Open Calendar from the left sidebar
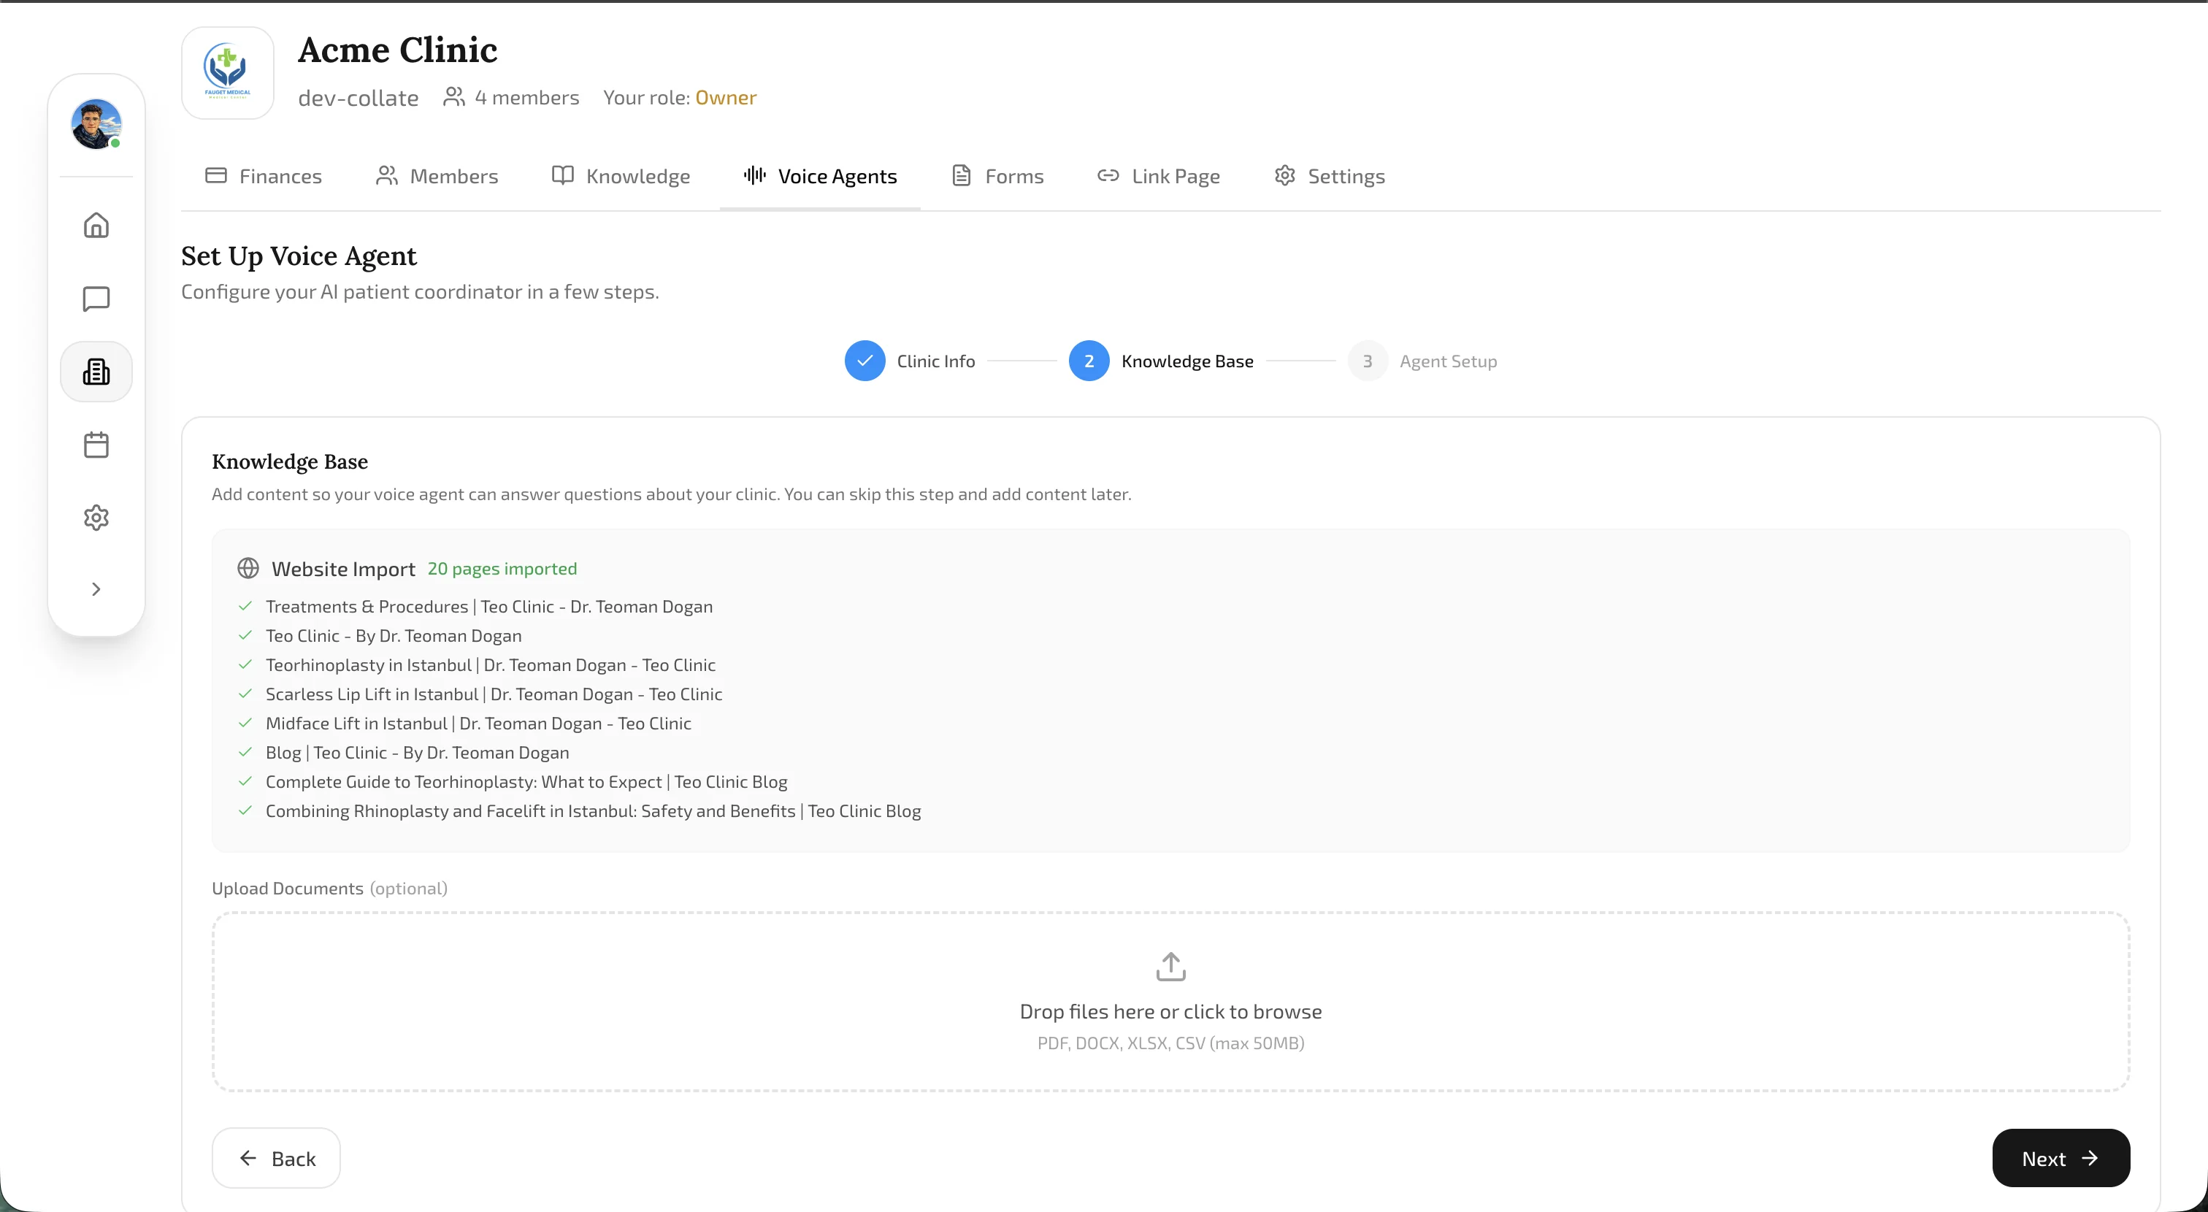Screen dimensions: 2208x1212 coord(96,444)
